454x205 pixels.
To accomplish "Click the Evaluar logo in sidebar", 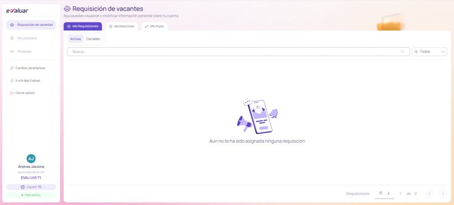I will (x=17, y=11).
